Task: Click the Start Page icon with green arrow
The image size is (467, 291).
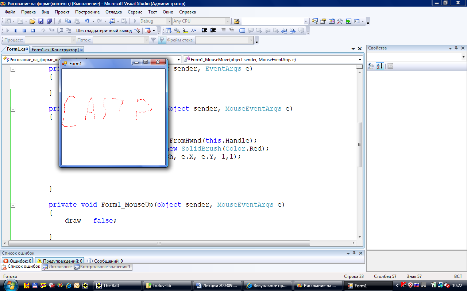Action: tap(348, 21)
